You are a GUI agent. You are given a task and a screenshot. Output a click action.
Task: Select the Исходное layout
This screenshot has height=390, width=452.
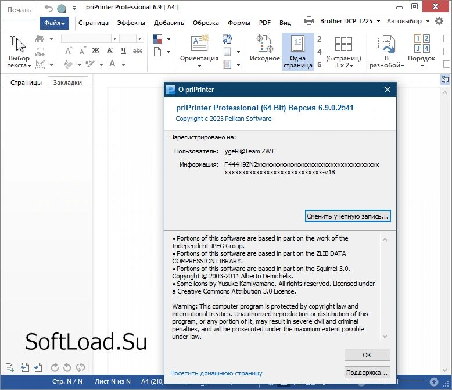pos(264,48)
